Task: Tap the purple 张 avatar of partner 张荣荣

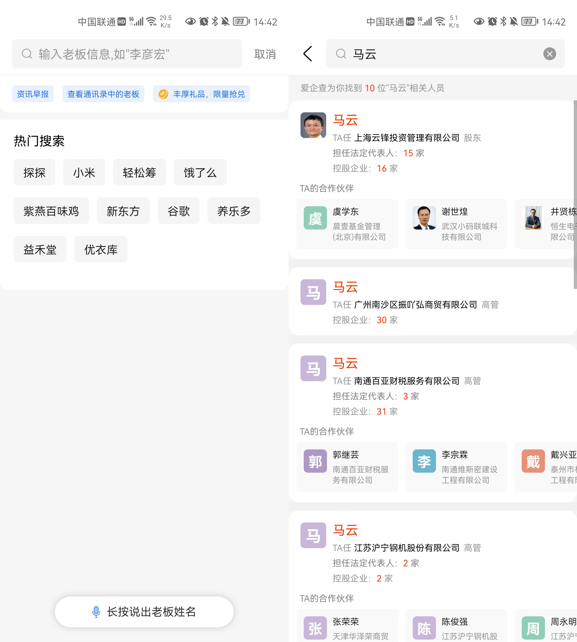Action: 315,628
